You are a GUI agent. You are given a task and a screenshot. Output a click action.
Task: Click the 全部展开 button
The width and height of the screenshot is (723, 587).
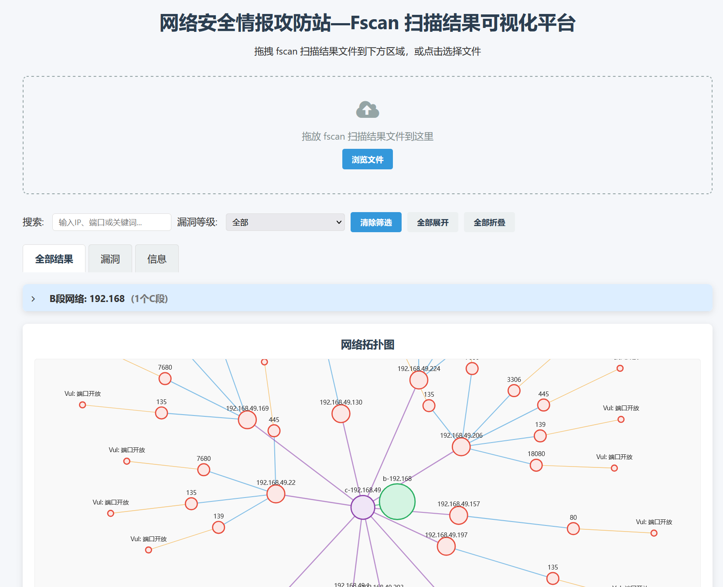click(433, 222)
